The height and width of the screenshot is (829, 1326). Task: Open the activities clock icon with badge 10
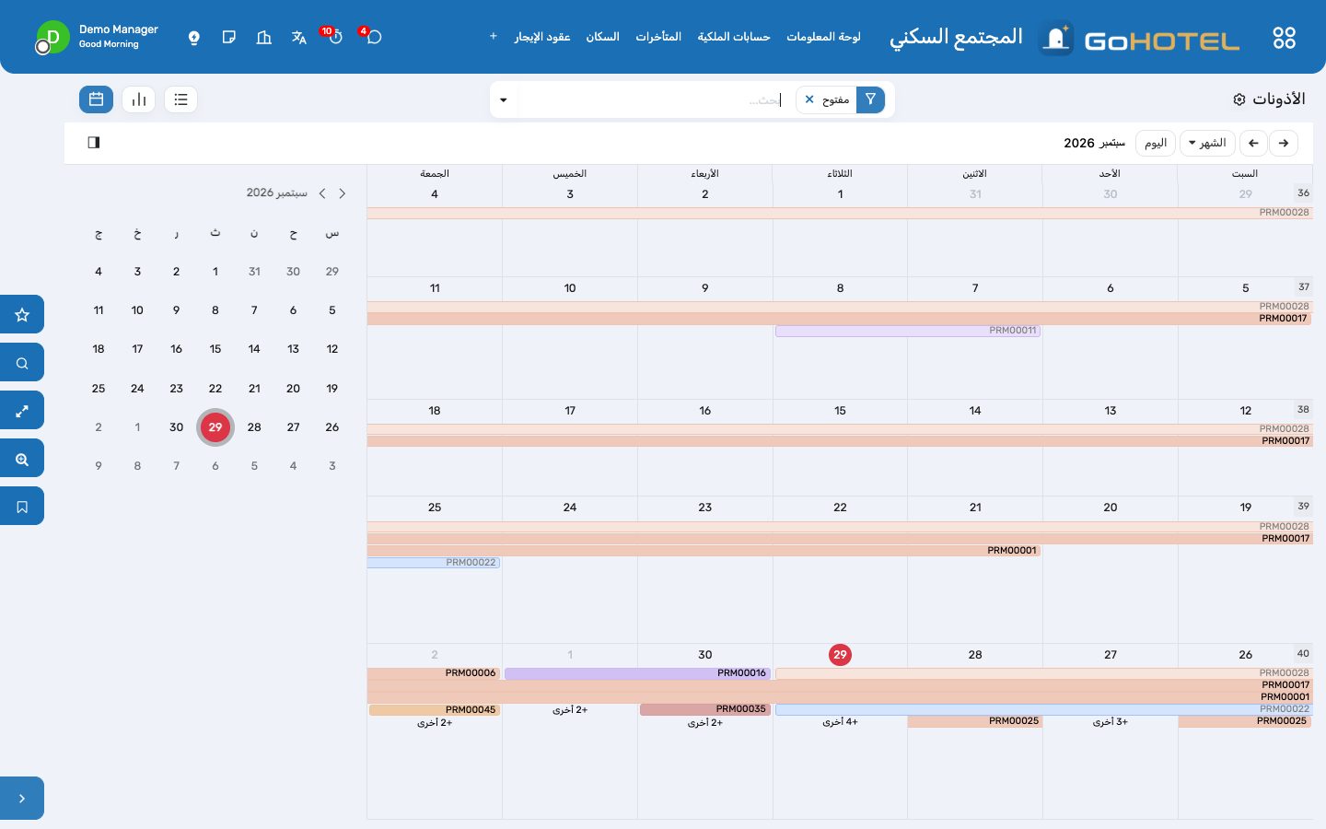334,37
